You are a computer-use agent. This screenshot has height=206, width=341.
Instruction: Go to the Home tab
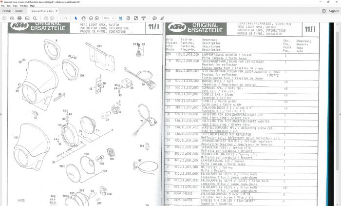[6, 10]
